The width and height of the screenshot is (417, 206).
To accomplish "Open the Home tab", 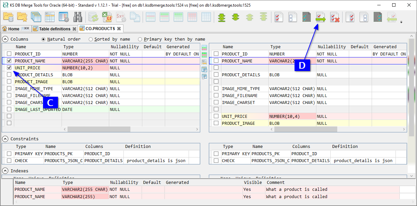I will 14,29.
